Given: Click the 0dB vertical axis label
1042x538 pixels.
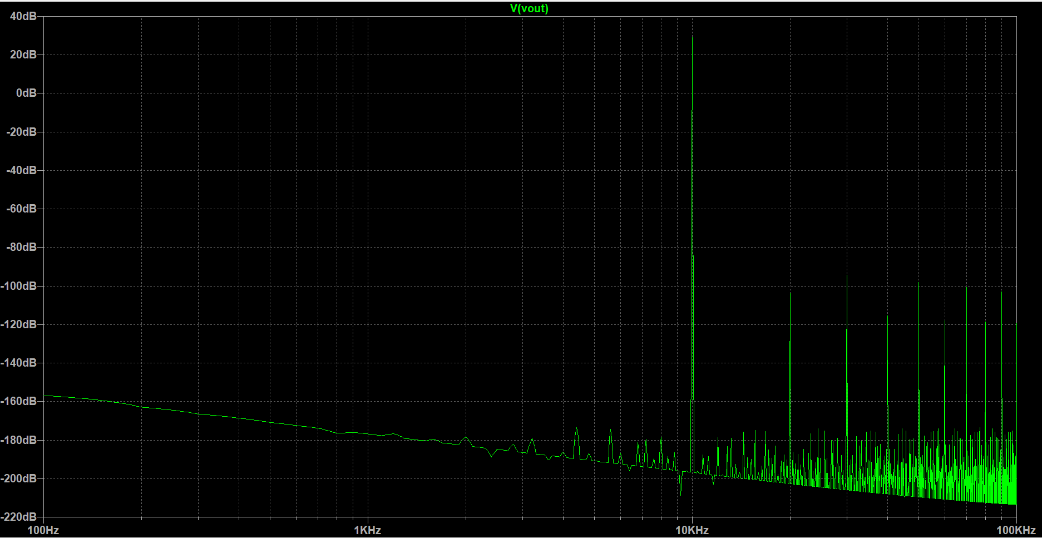Looking at the screenshot, I should pos(26,93).
